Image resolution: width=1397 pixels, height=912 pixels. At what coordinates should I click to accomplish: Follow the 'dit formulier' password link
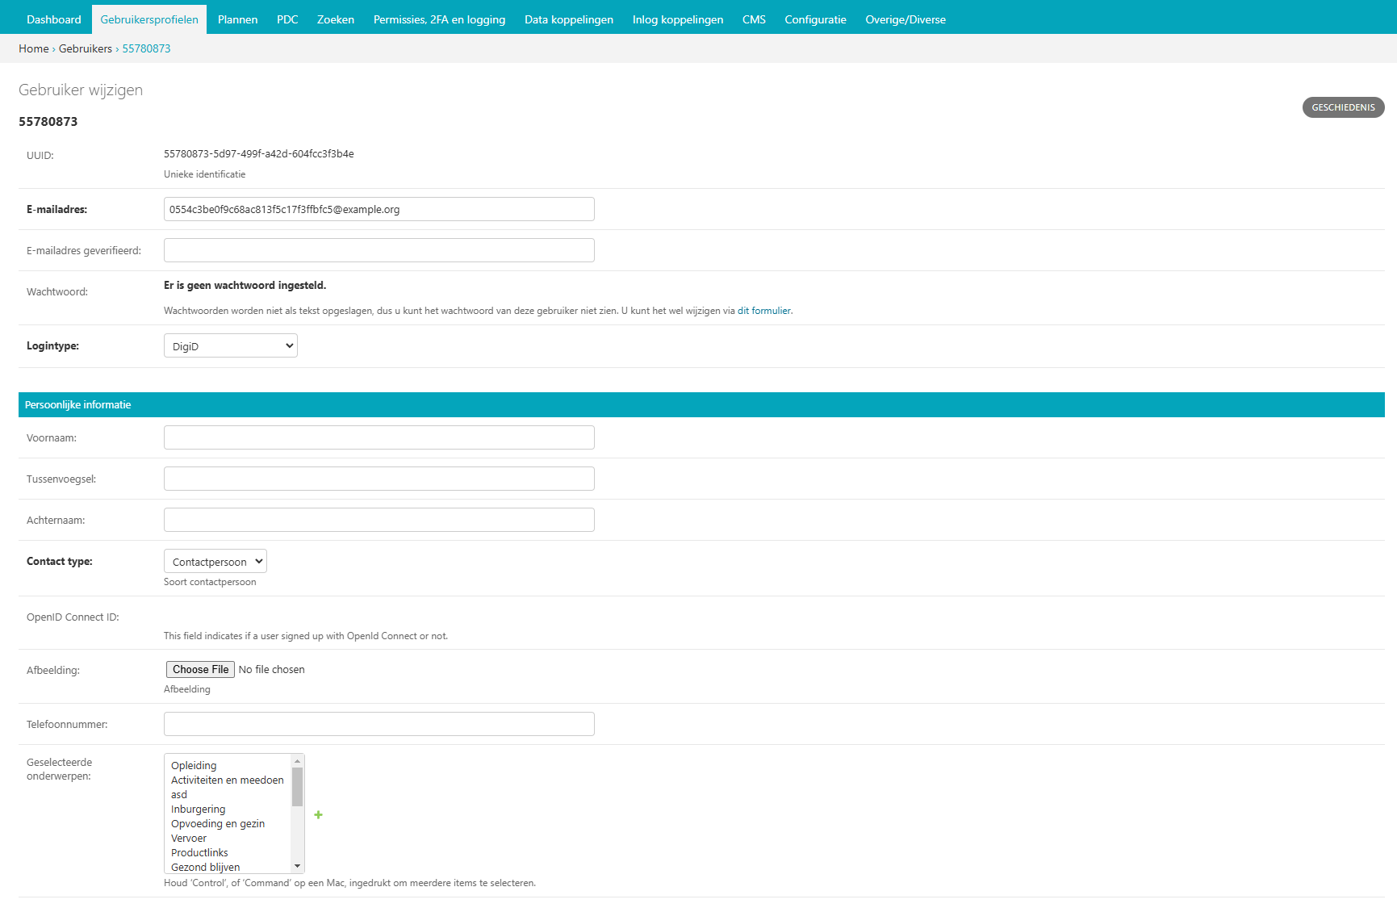point(763,311)
